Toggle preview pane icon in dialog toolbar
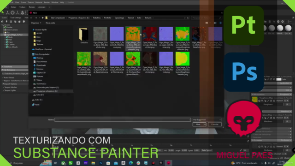This screenshot has height=166, width=295. click(215, 23)
